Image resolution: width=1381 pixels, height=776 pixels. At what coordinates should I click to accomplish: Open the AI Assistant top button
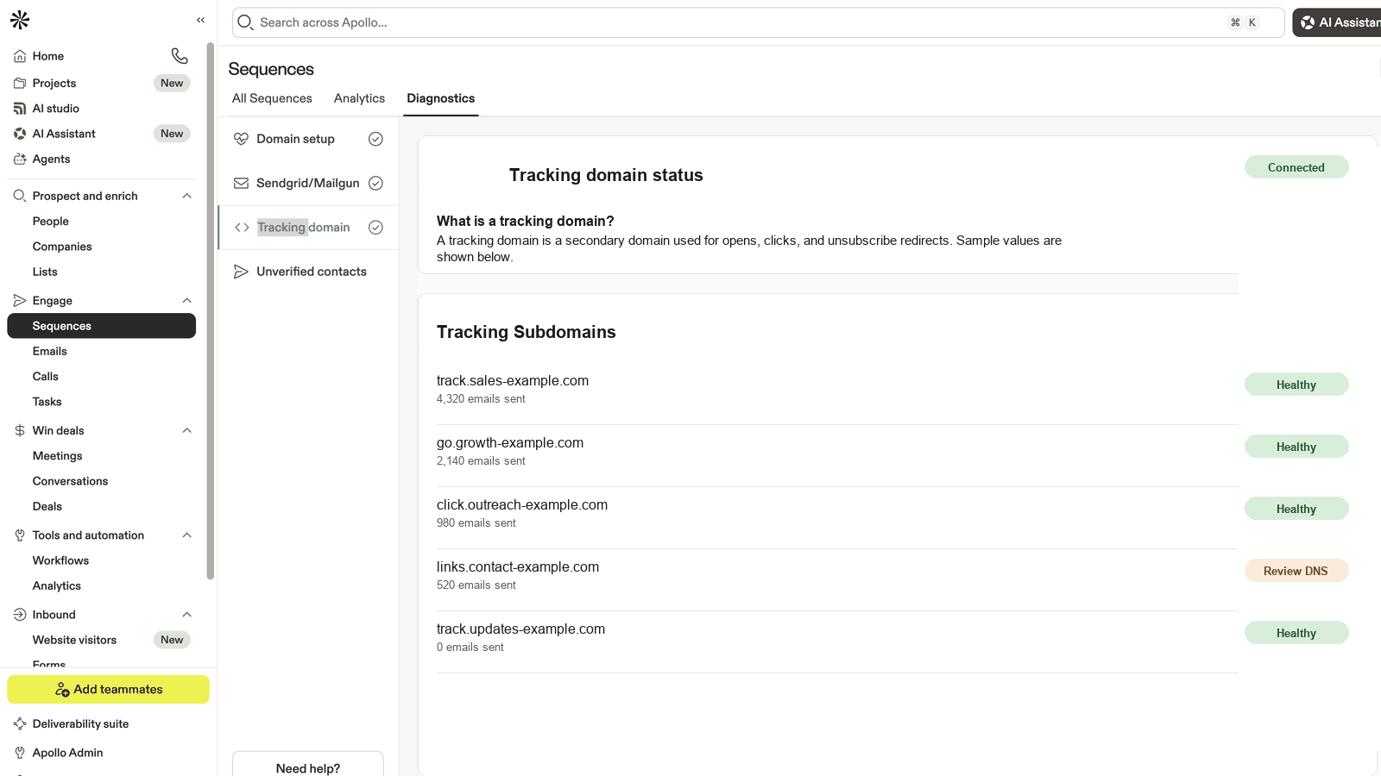tap(1338, 22)
